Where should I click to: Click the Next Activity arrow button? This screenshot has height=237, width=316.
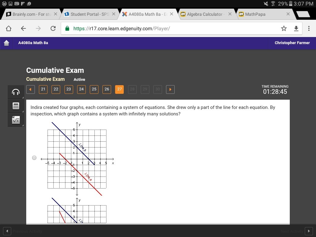(309, 231)
